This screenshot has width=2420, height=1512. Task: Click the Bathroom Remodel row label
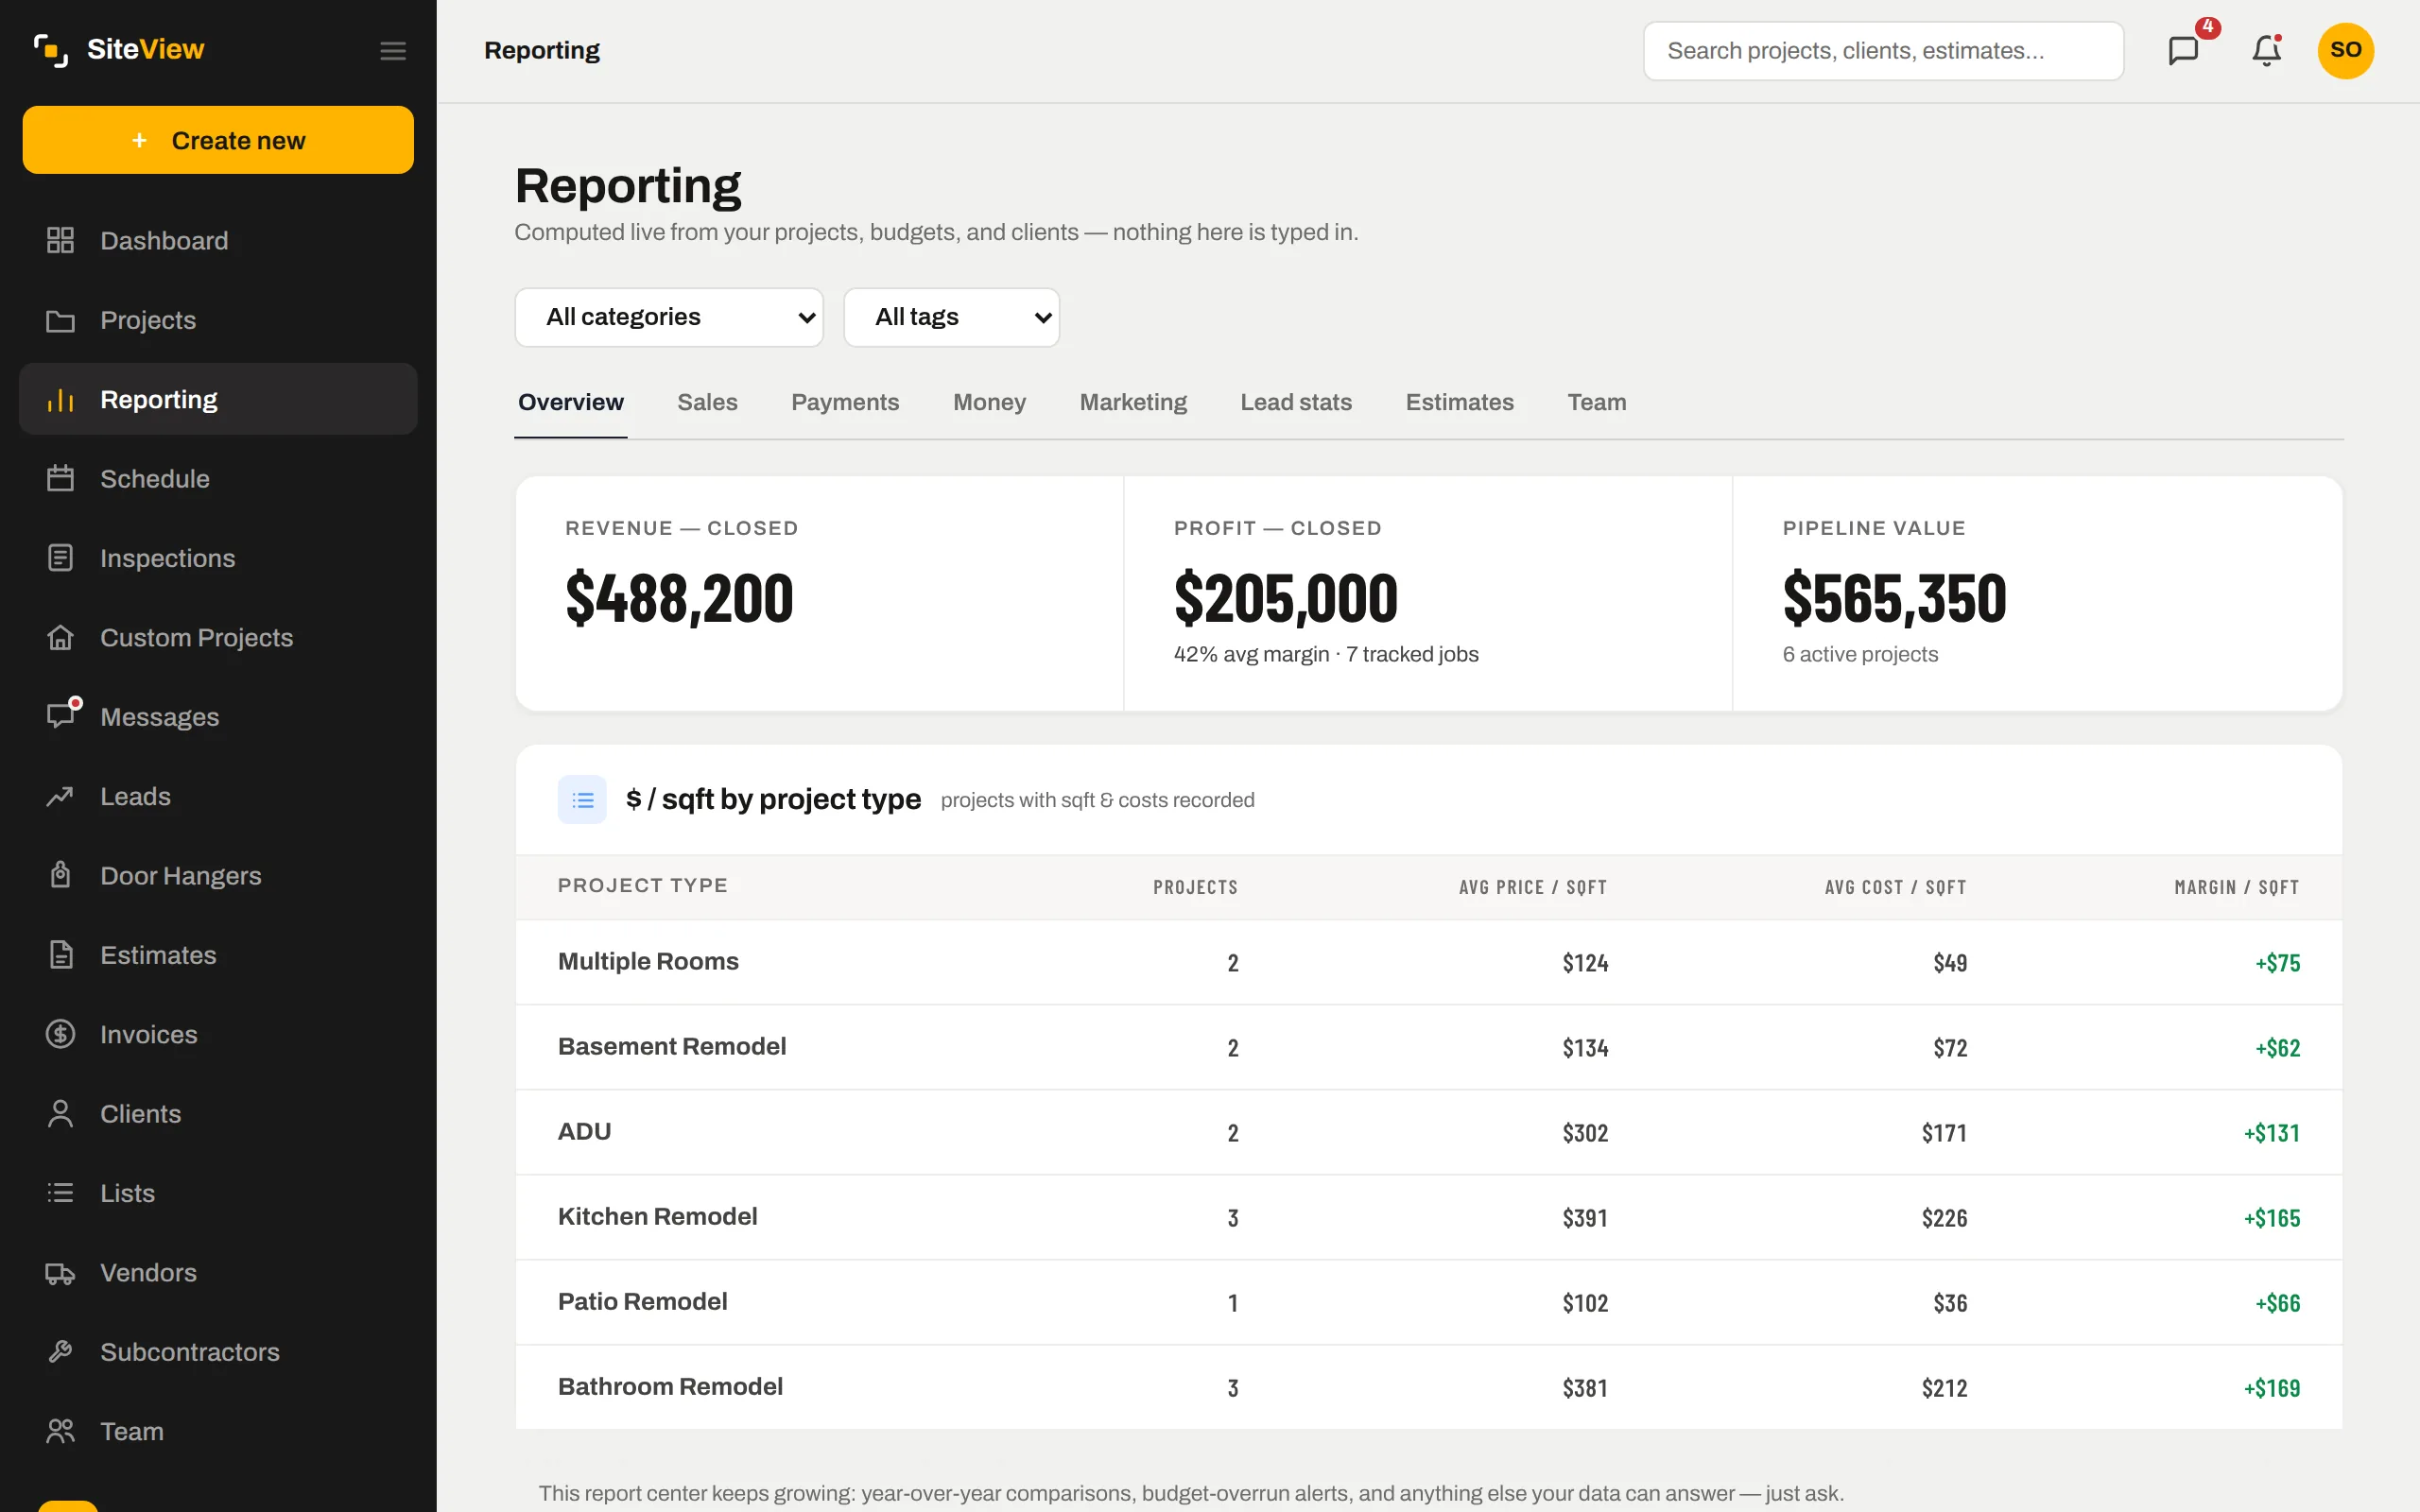pyautogui.click(x=670, y=1386)
